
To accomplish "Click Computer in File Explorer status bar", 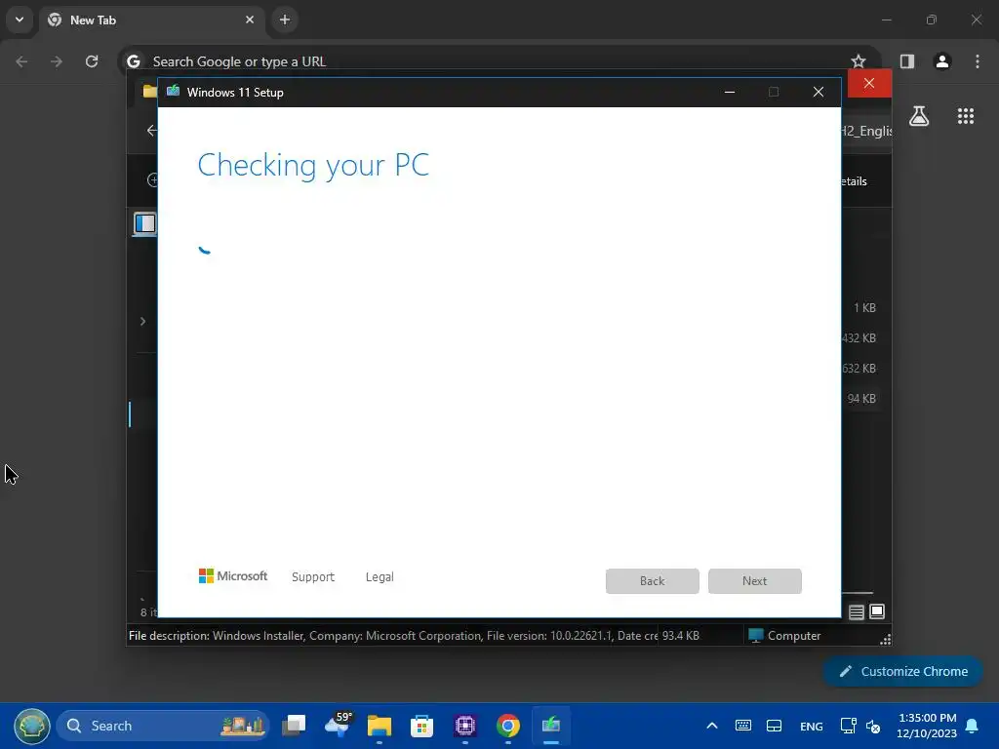I will tap(784, 636).
